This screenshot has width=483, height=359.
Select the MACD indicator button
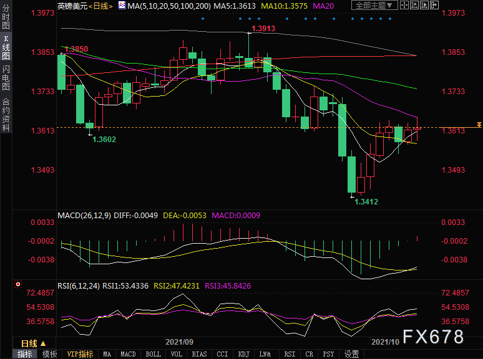pyautogui.click(x=128, y=354)
